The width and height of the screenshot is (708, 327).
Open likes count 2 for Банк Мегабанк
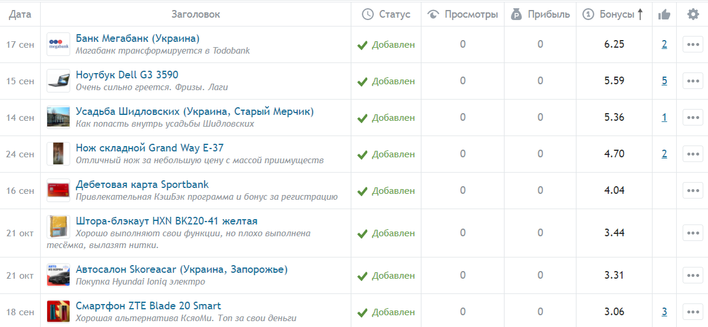(x=664, y=45)
